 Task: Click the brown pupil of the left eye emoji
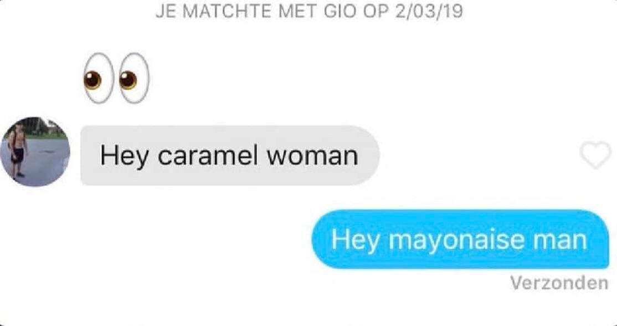click(92, 80)
